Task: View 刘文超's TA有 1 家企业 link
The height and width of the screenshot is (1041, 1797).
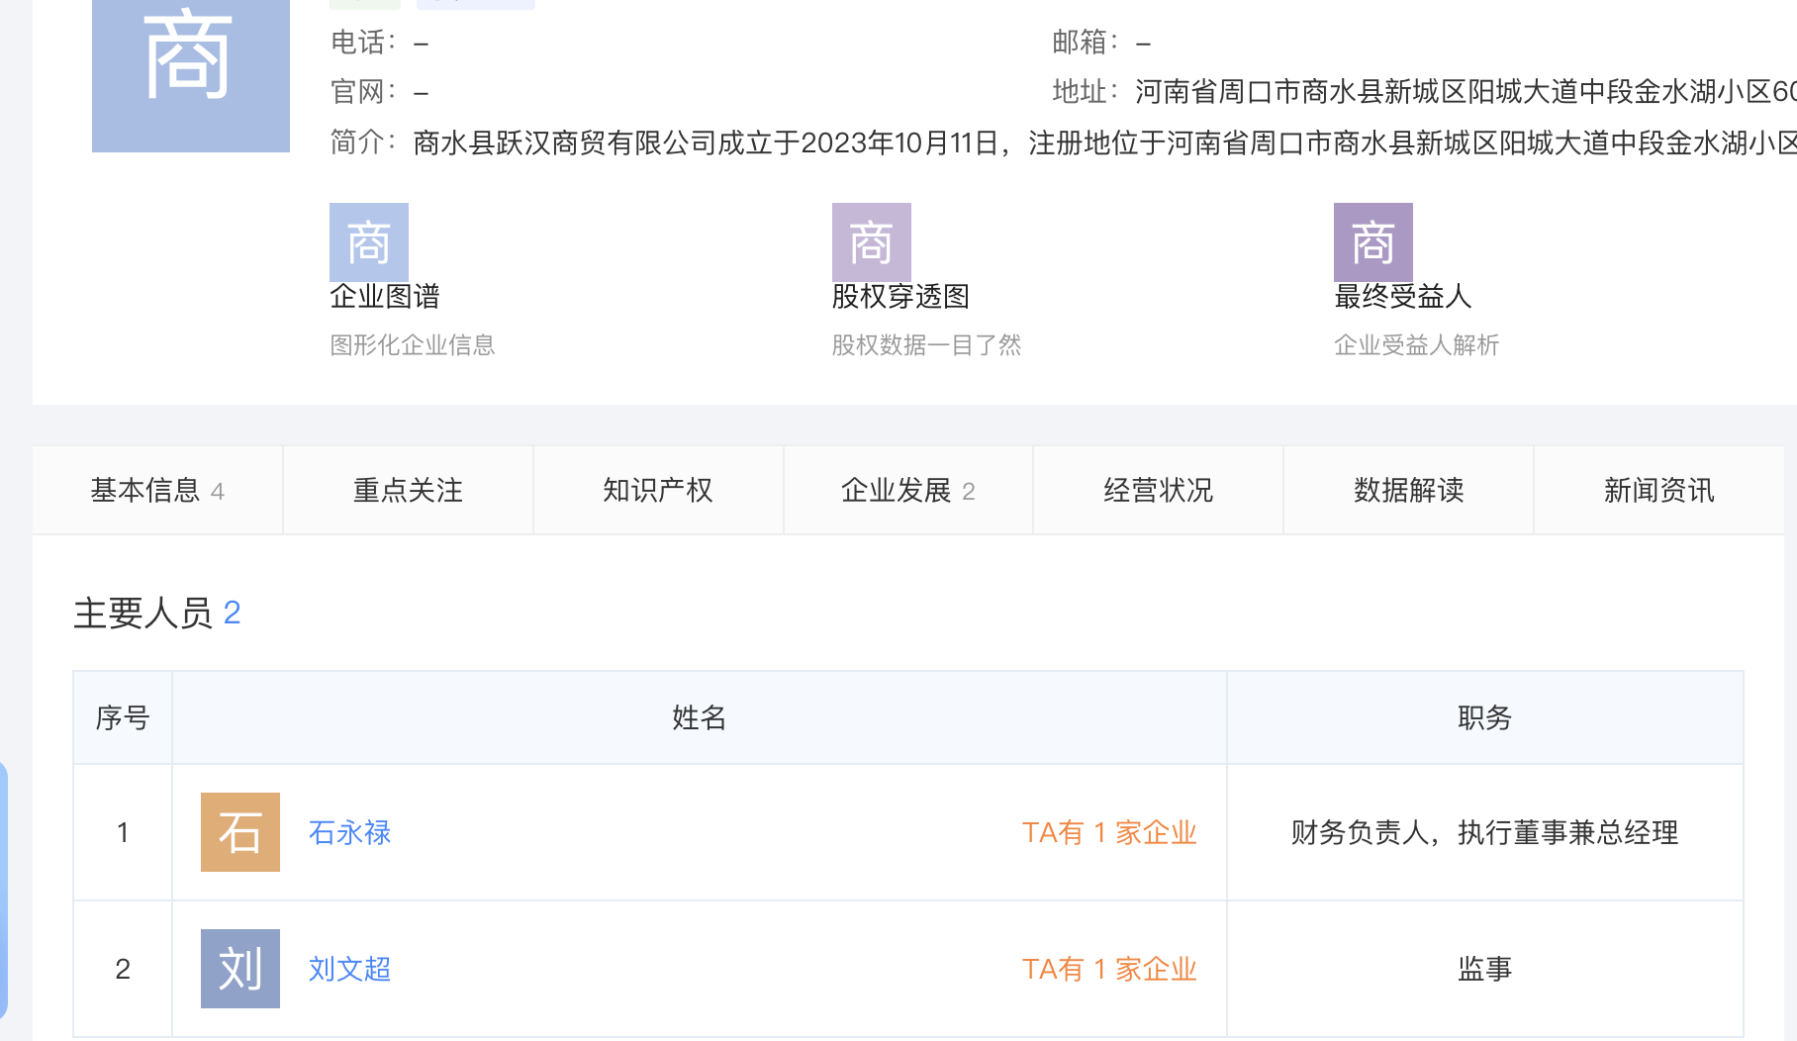Action: (1108, 970)
